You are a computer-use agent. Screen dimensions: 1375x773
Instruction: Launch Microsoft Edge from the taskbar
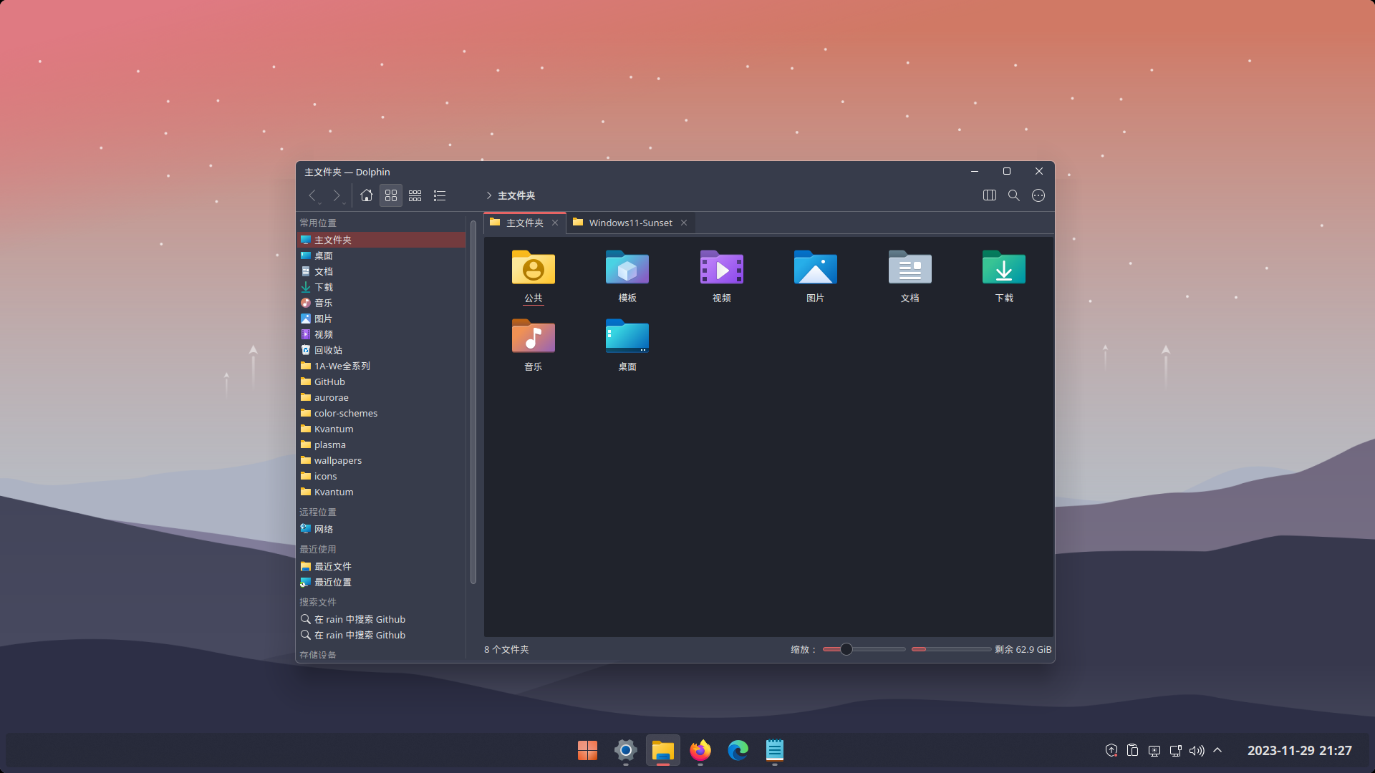coord(738,750)
